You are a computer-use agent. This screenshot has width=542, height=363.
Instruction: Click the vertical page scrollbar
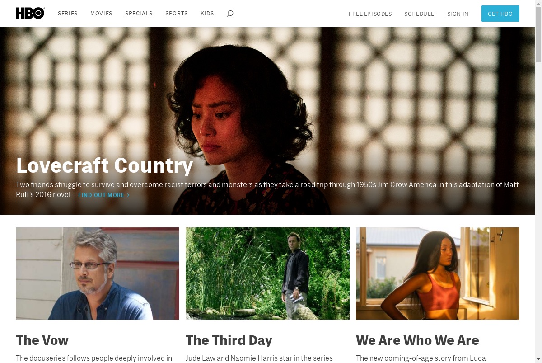538,181
